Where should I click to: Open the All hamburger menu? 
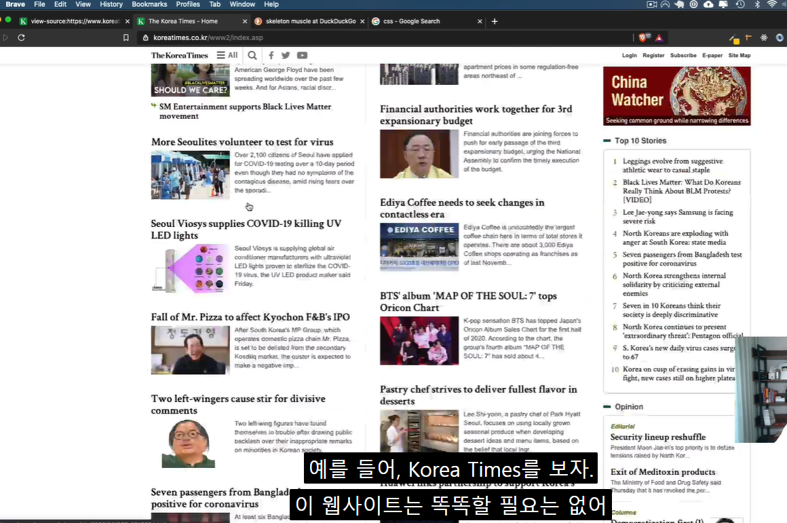click(227, 55)
